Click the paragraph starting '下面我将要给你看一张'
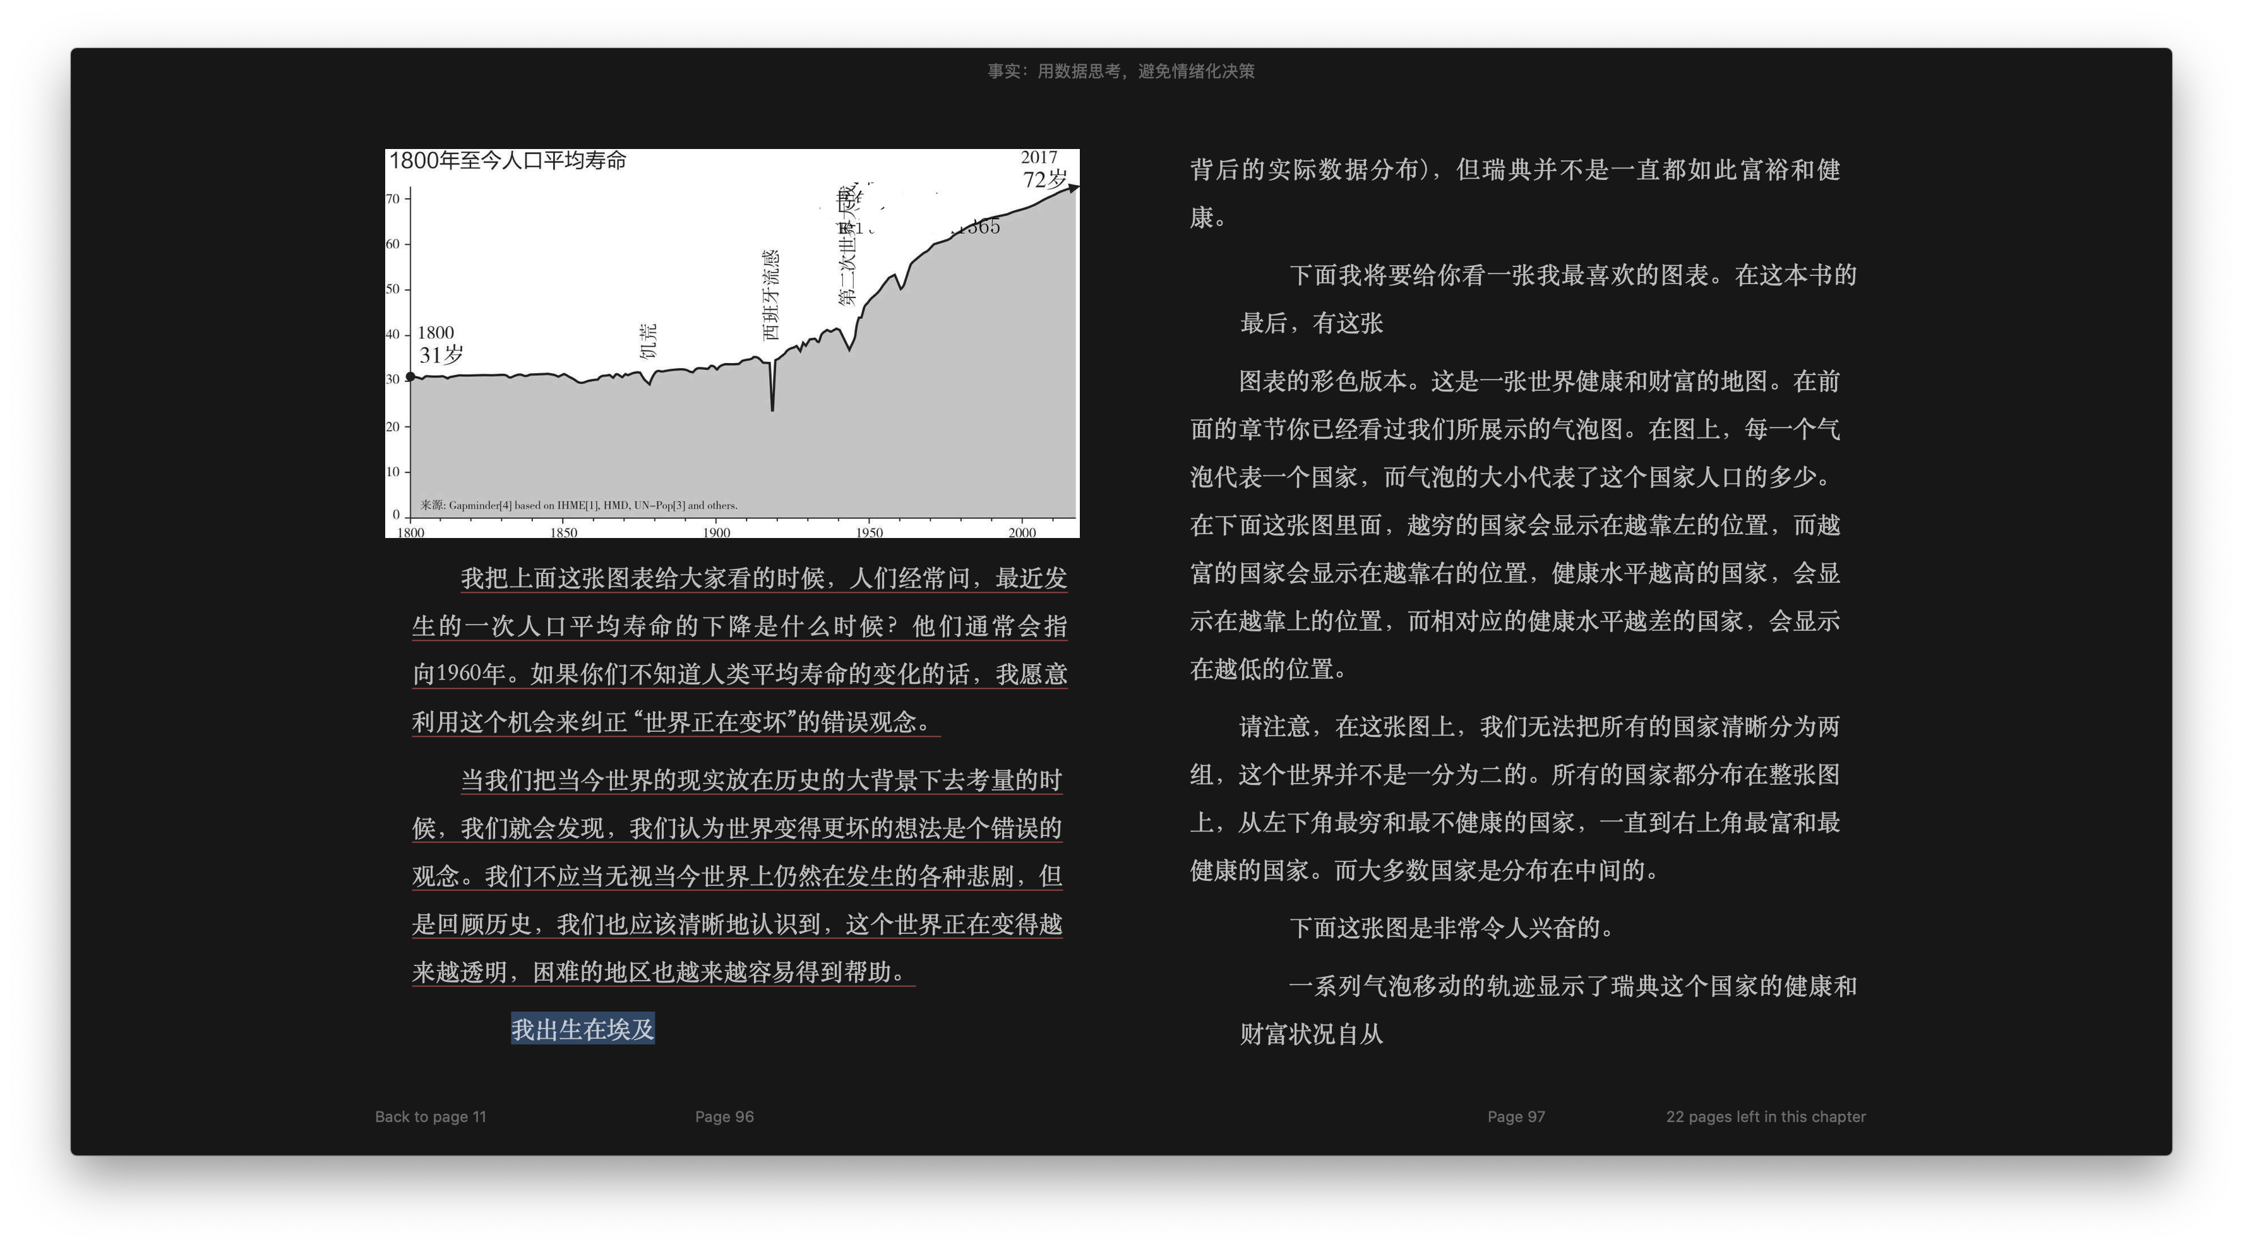 click(1548, 299)
